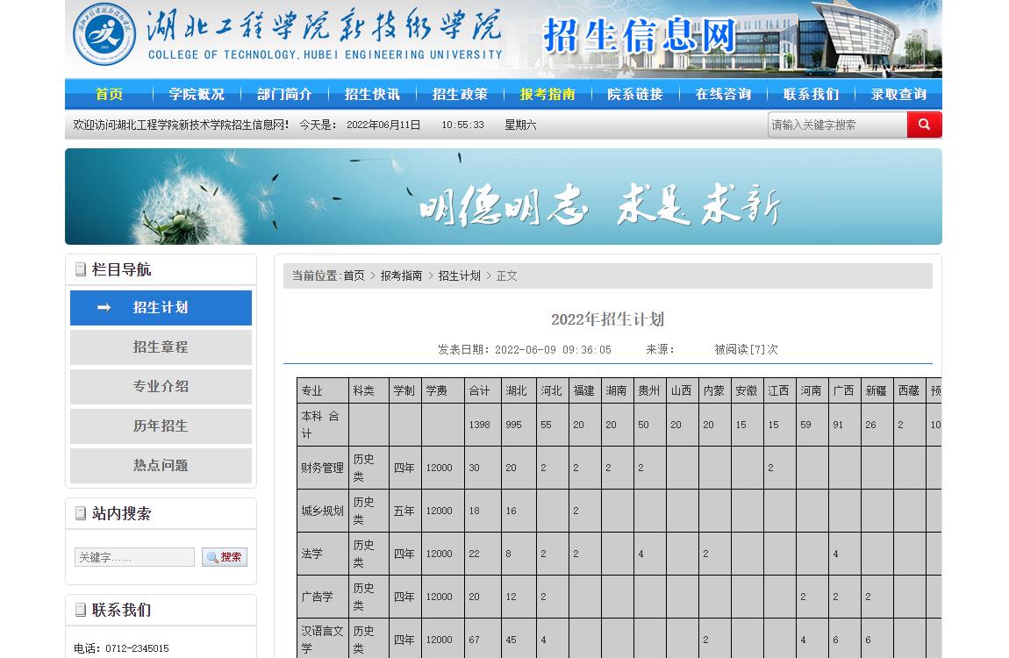Open 在线咨询 in the navigation bar
Screen dimensions: 1009x658
723,94
